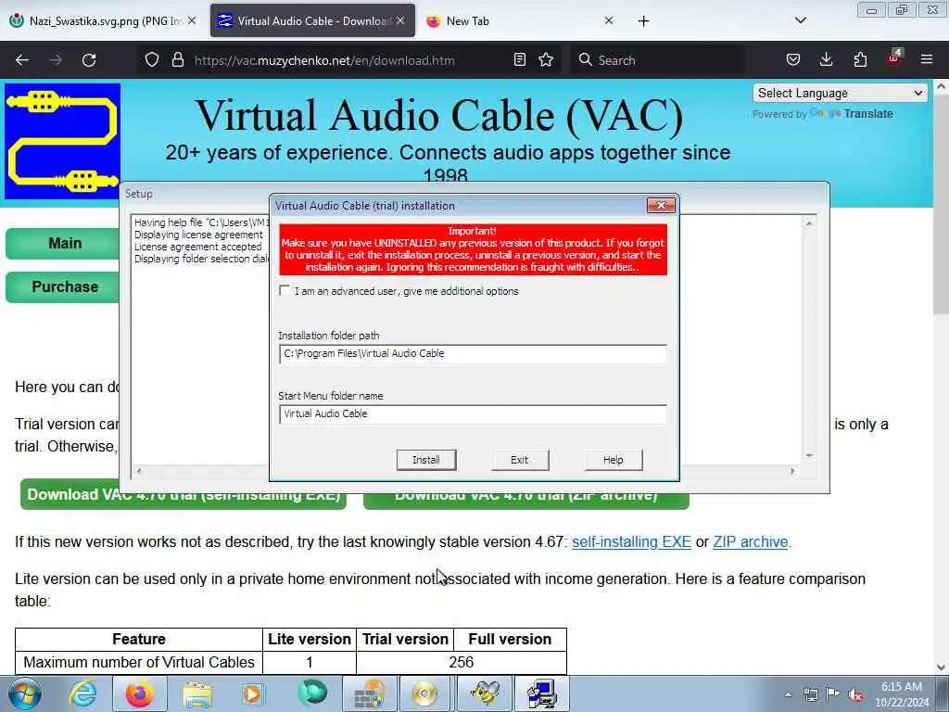Click the Lite version table header
949x712 pixels.
pyautogui.click(x=310, y=640)
